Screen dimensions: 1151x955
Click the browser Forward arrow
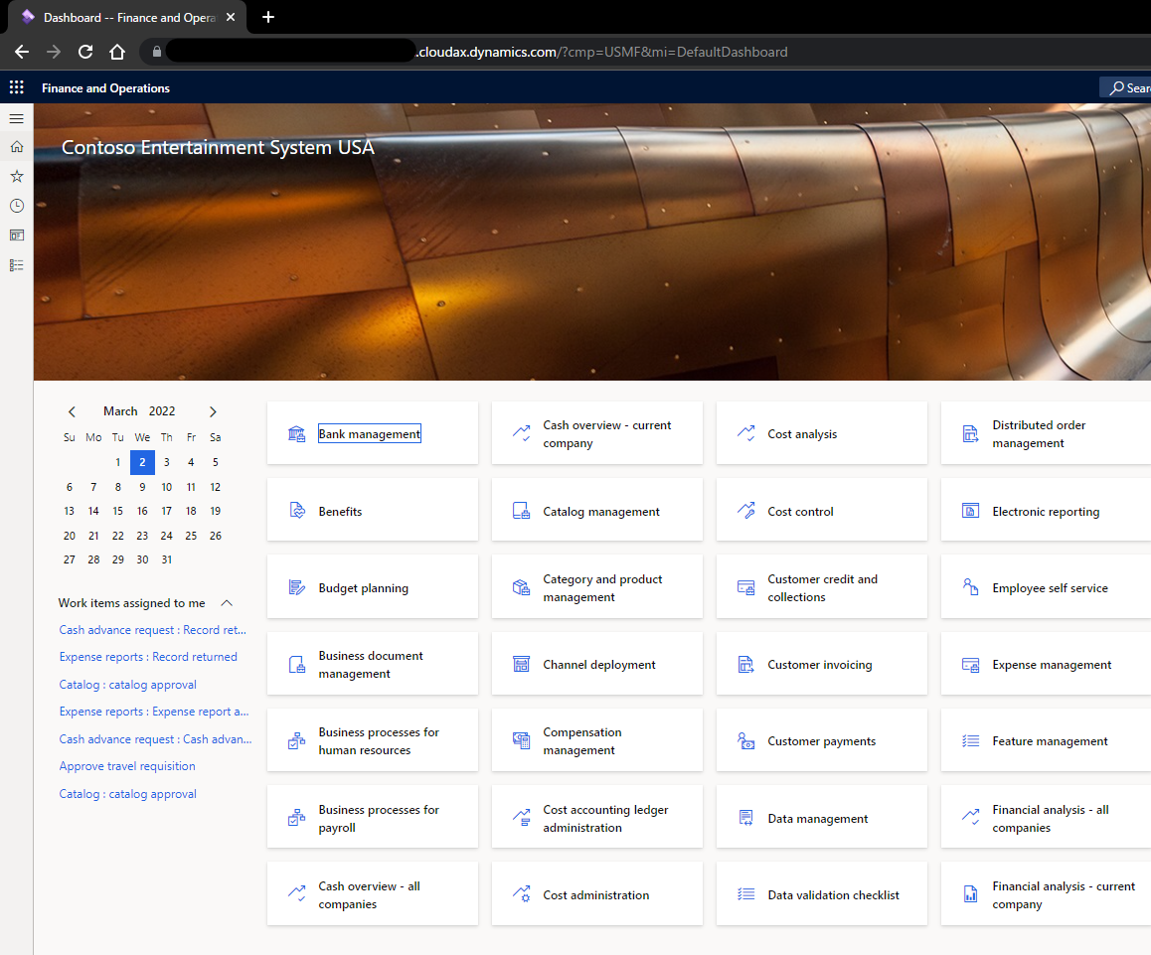tap(54, 52)
